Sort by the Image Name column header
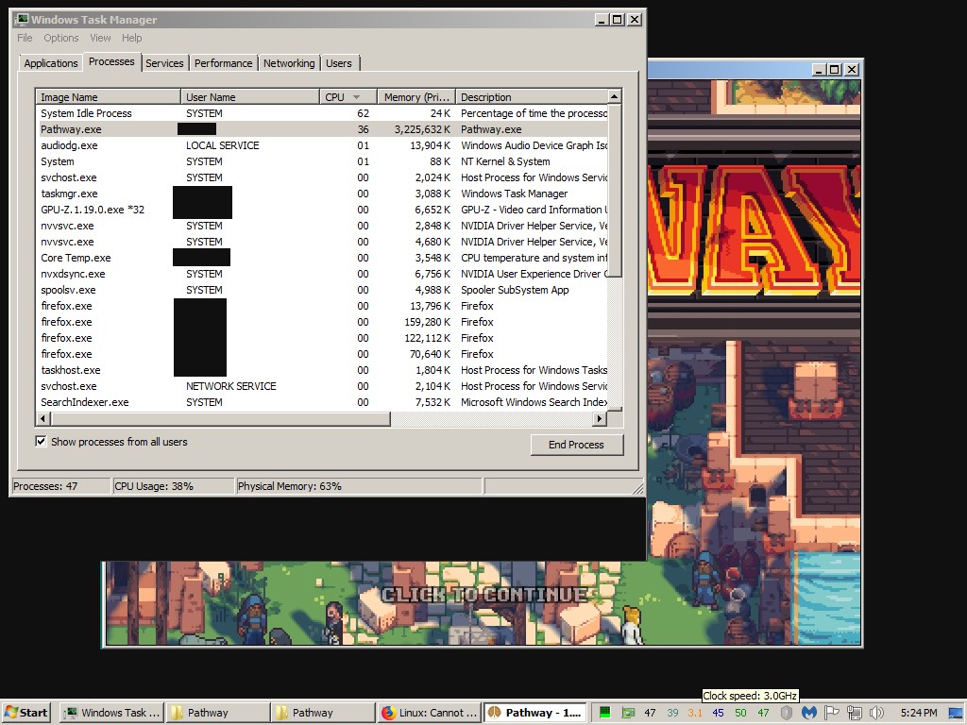Image resolution: width=967 pixels, height=725 pixels. pos(108,97)
